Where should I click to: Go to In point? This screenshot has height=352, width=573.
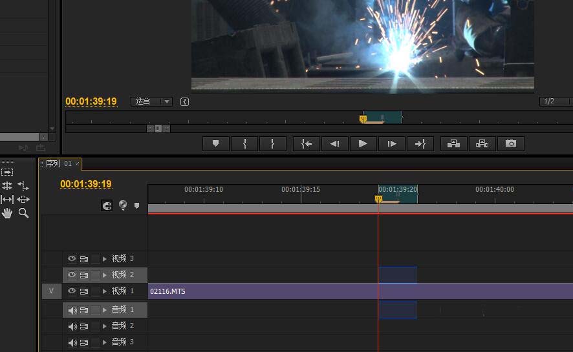(x=307, y=144)
